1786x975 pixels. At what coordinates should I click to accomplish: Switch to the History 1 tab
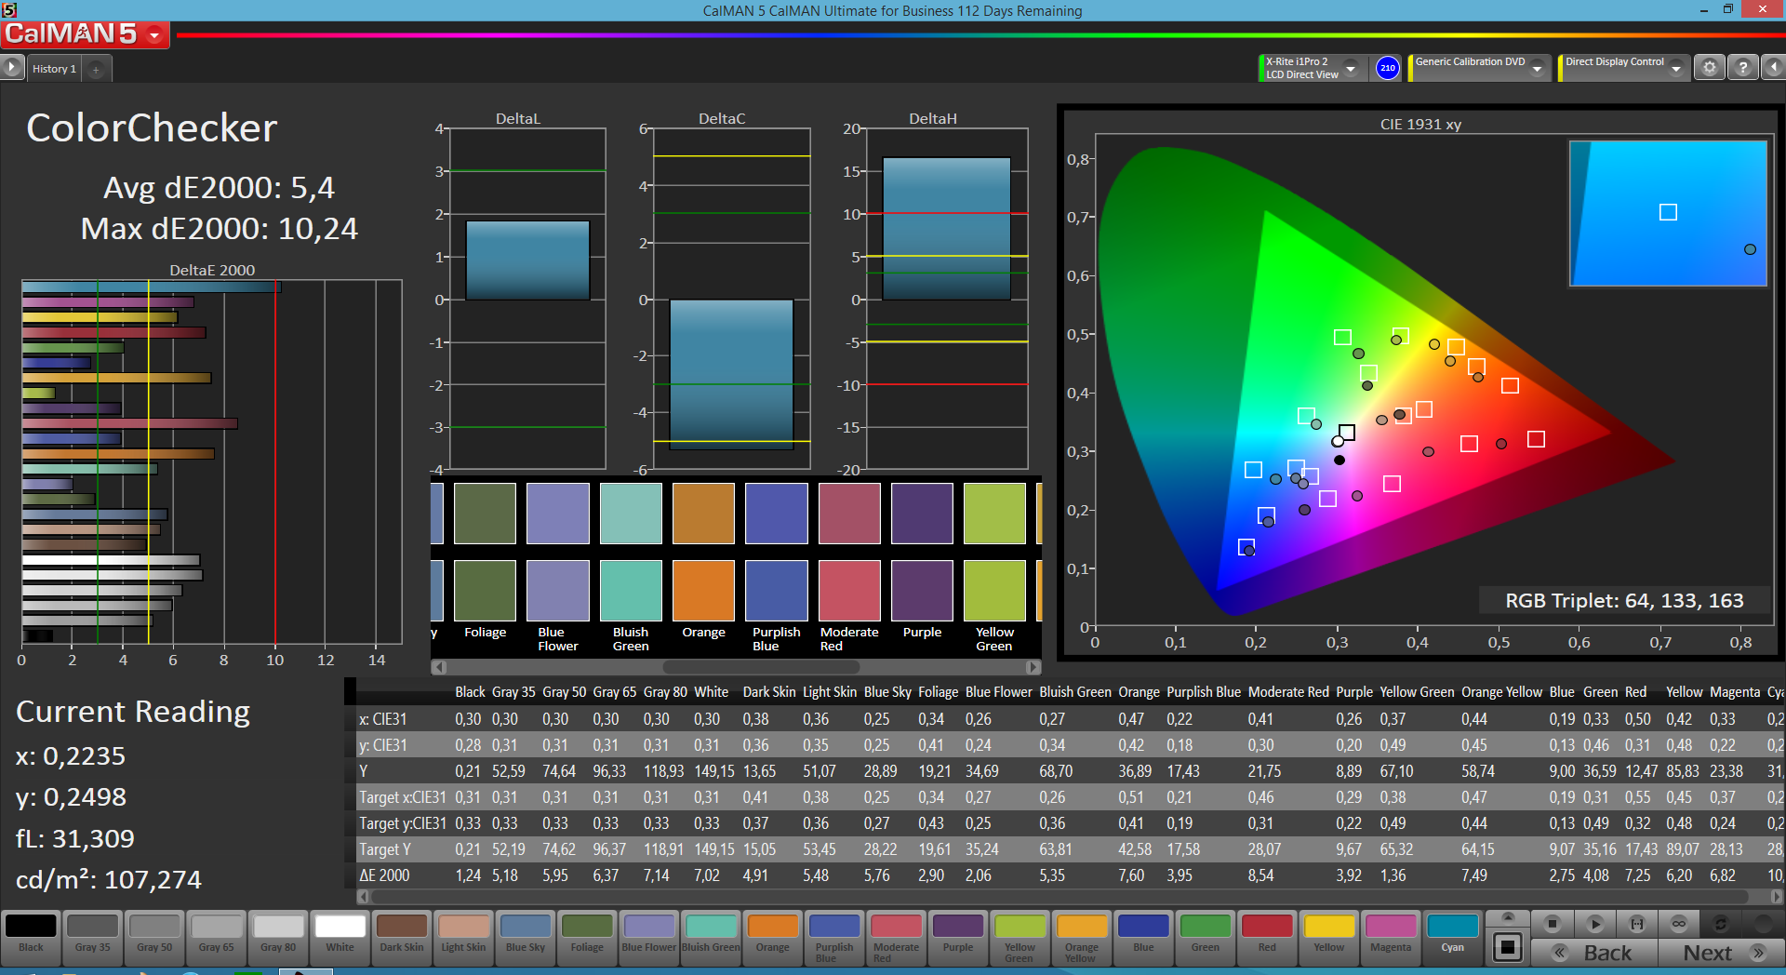tap(54, 69)
